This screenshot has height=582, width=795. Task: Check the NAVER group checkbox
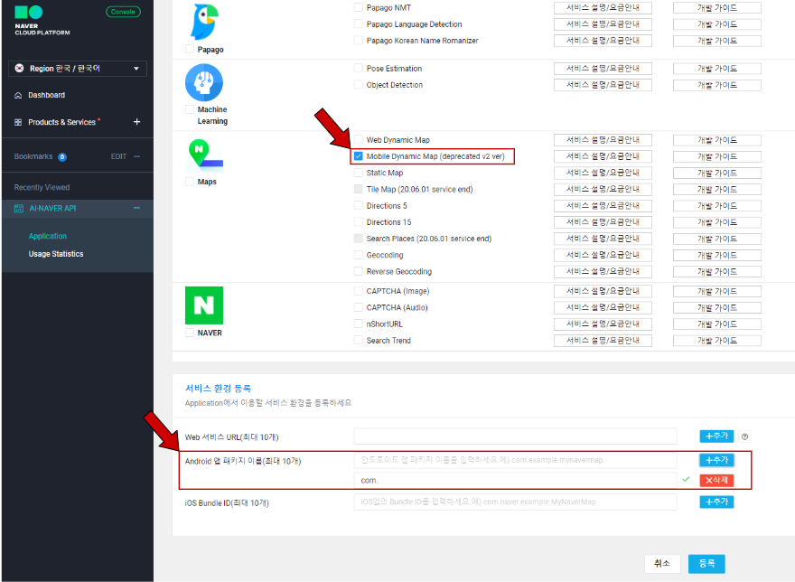point(190,333)
